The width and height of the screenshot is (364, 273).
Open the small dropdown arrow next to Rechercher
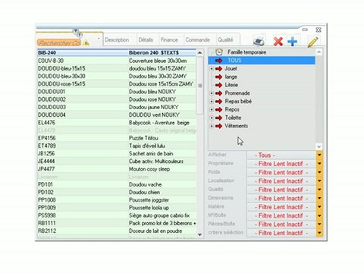tap(99, 39)
